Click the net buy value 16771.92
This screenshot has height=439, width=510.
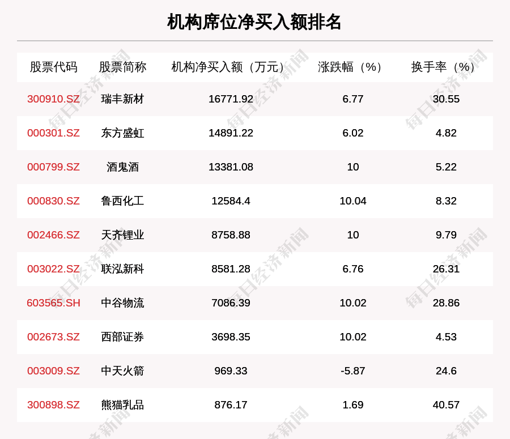[x=229, y=99]
